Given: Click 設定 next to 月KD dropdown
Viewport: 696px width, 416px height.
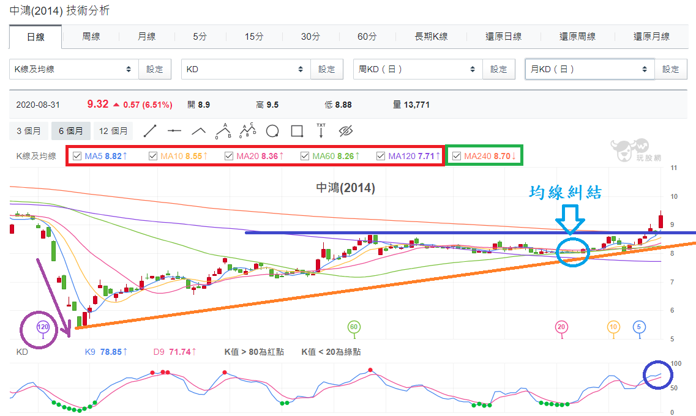Looking at the screenshot, I should click(x=671, y=69).
